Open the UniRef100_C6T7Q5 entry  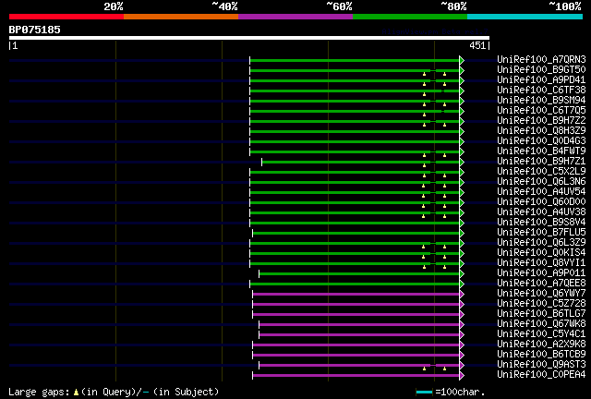pos(541,110)
